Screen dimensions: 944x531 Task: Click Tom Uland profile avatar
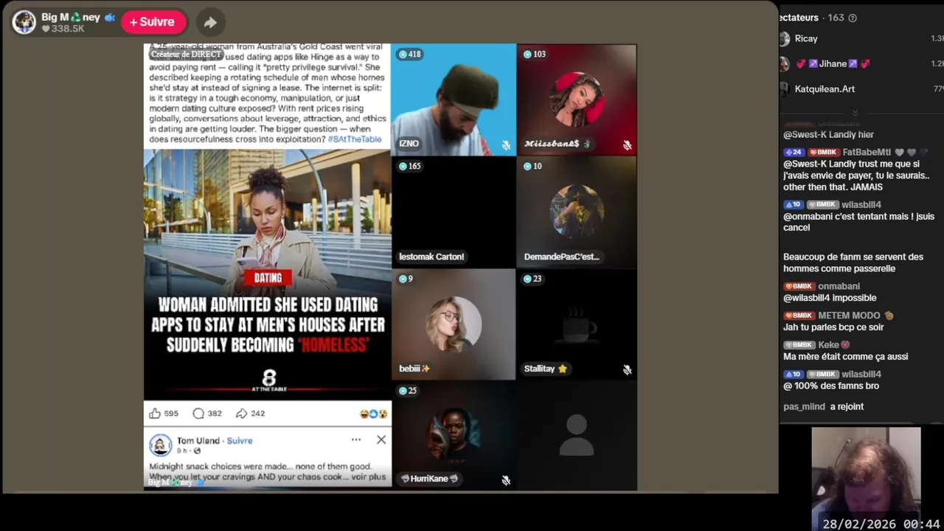pyautogui.click(x=160, y=445)
